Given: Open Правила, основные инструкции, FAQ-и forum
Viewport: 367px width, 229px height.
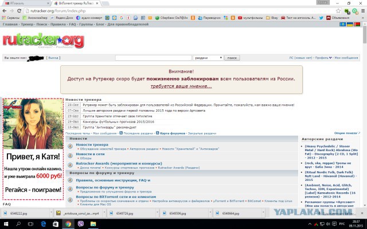Looking at the screenshot, I should (113, 180).
